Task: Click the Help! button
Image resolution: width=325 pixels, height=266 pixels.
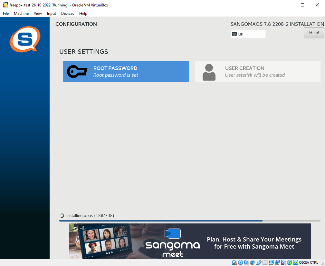Action: [314, 33]
